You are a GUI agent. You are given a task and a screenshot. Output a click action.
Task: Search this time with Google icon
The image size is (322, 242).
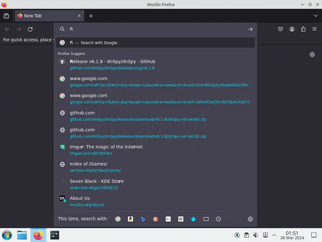(118, 219)
